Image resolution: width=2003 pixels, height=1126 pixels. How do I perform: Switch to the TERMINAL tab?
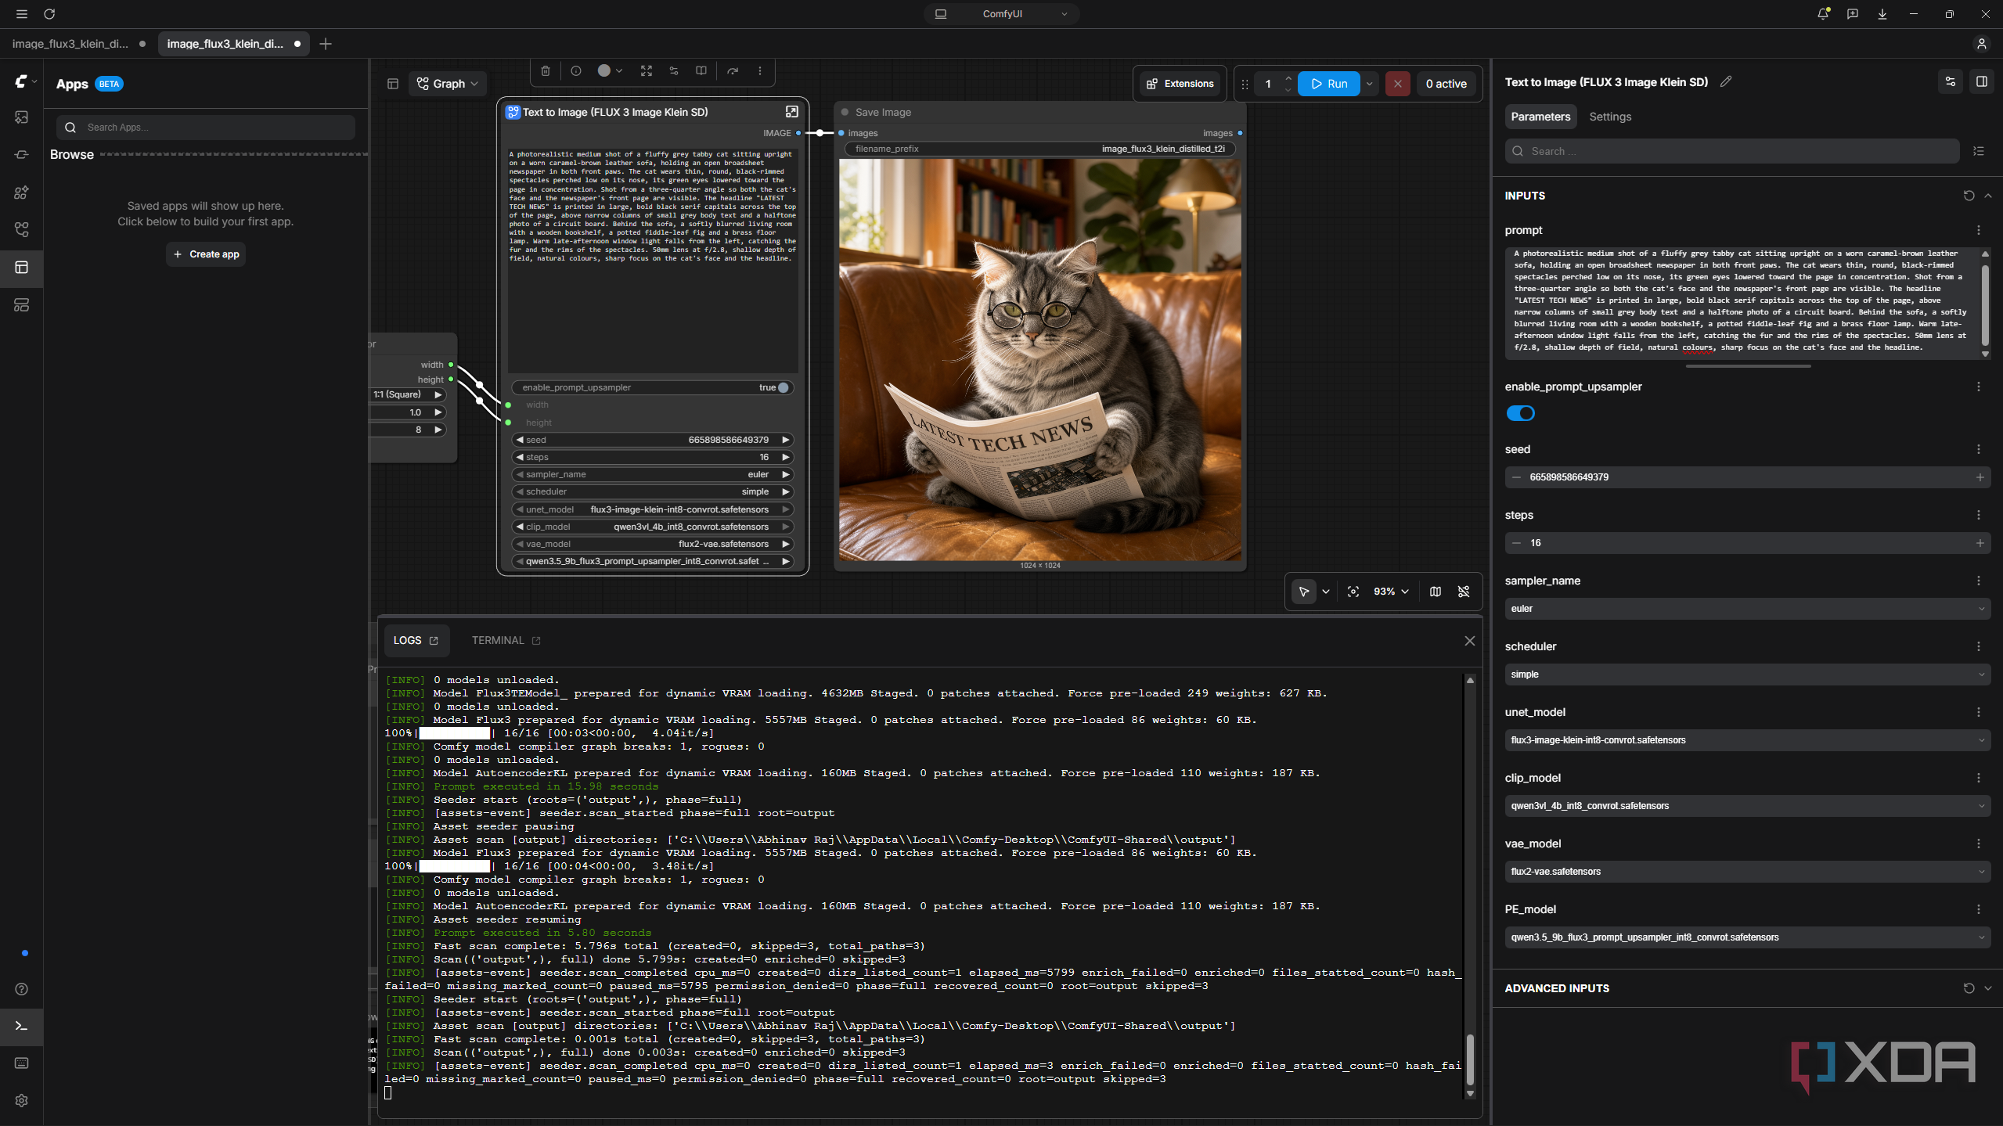coord(506,640)
